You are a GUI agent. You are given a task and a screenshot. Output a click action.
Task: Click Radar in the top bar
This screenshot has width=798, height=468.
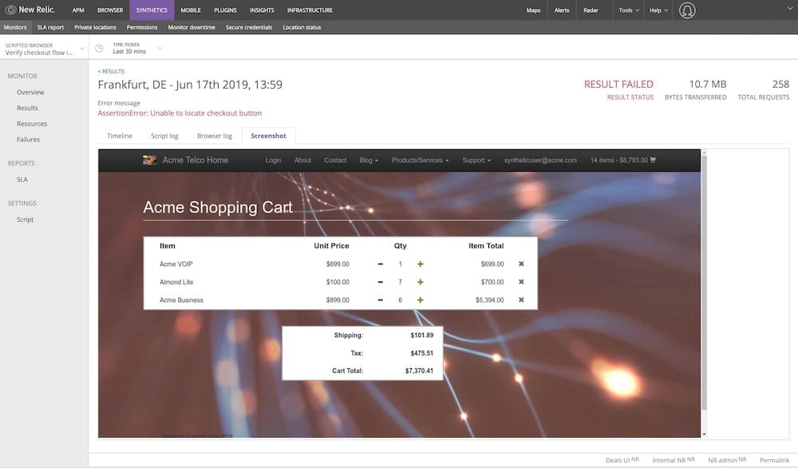[x=591, y=10]
